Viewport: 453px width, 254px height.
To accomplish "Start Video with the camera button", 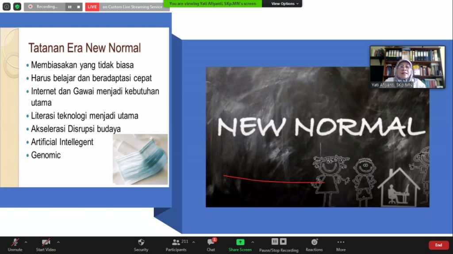I will 46,244.
